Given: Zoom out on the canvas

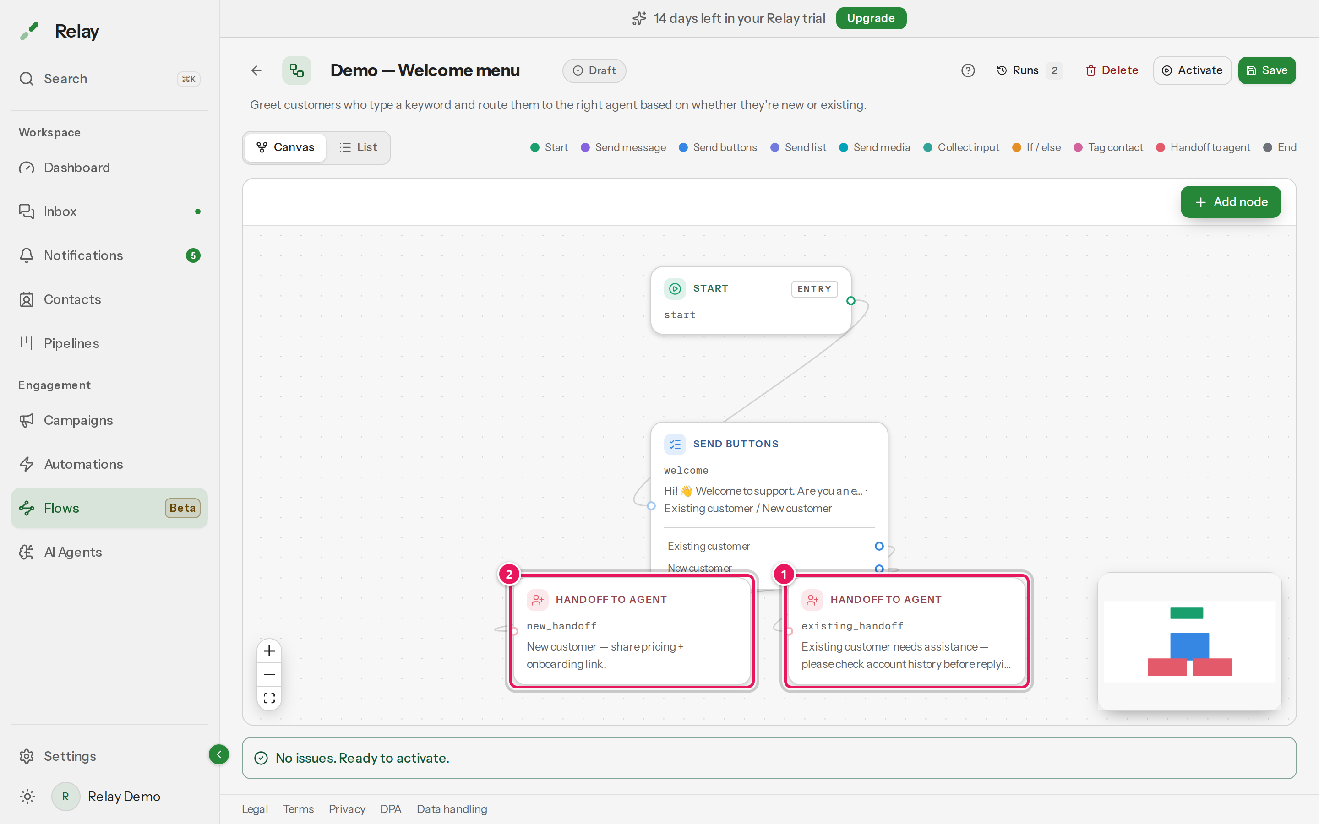Looking at the screenshot, I should (269, 675).
